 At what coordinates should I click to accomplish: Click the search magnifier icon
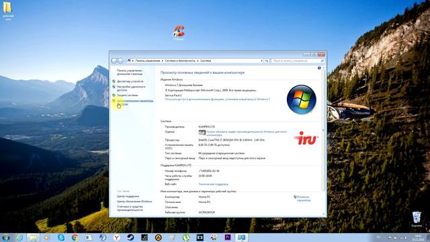click(x=322, y=61)
